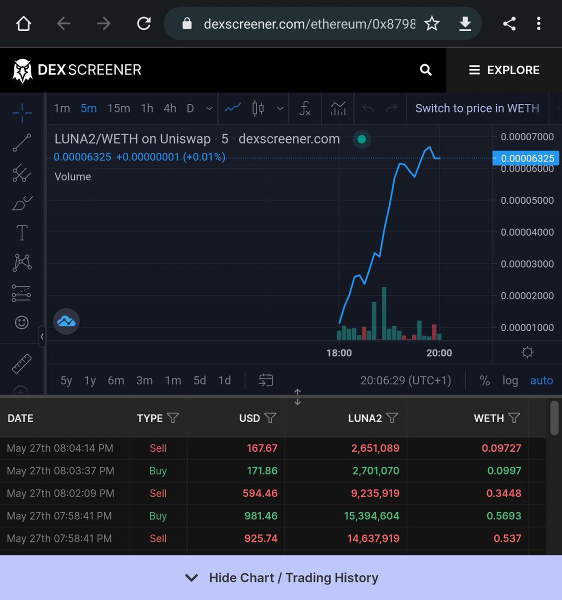The width and height of the screenshot is (562, 600).
Task: Open the browser three-dot menu
Action: point(538,23)
